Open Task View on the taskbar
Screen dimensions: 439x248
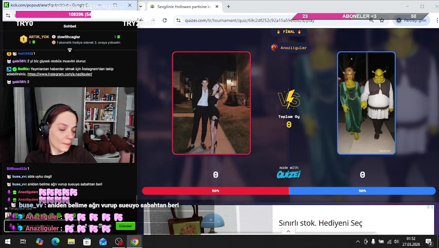(x=23, y=242)
